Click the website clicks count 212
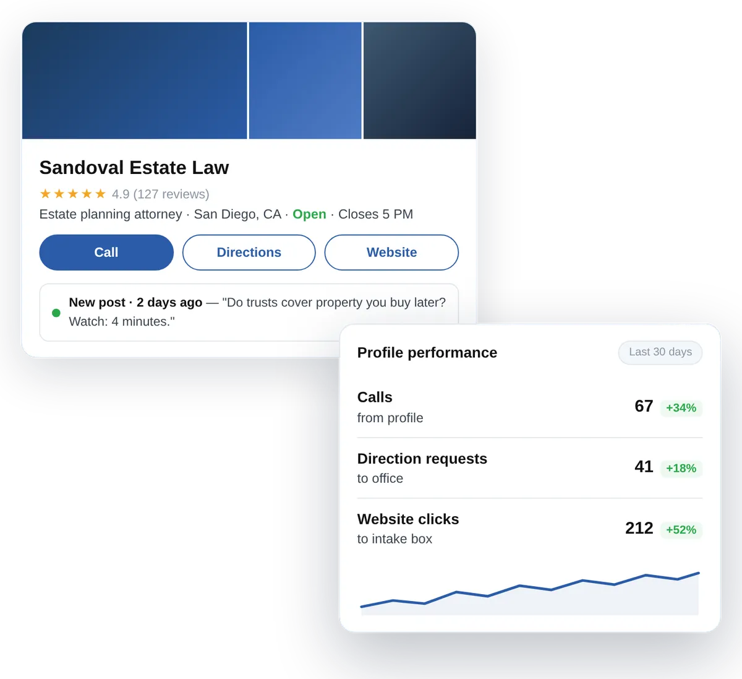Viewport: 742px width, 679px height. point(639,528)
